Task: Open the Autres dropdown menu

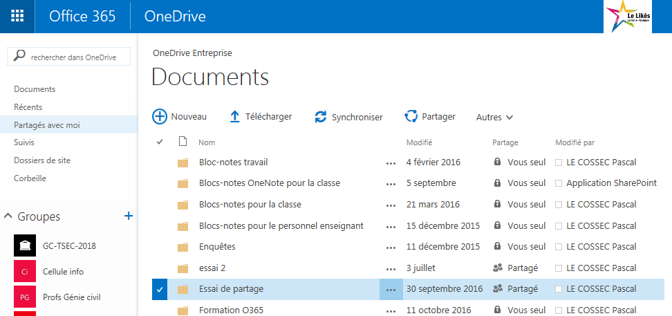Action: [494, 117]
